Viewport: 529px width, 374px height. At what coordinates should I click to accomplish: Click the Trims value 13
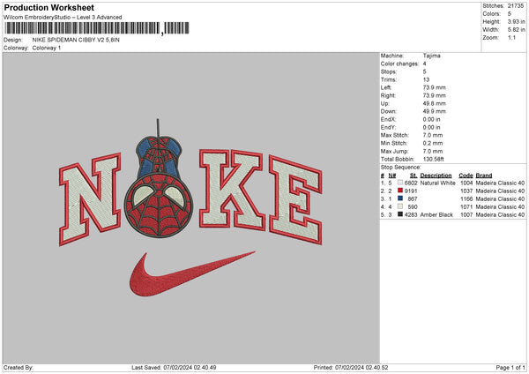(x=426, y=79)
